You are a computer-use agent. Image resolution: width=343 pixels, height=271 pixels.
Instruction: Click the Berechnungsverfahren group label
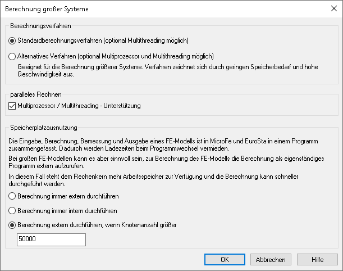(40, 25)
